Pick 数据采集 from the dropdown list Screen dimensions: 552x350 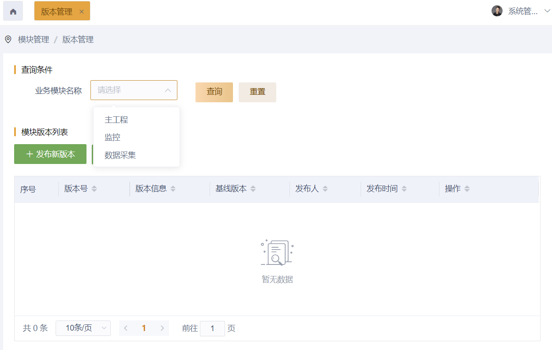click(x=120, y=155)
